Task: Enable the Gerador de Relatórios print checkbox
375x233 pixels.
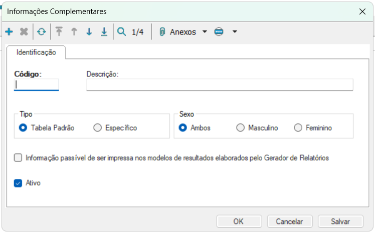Action: (18, 158)
